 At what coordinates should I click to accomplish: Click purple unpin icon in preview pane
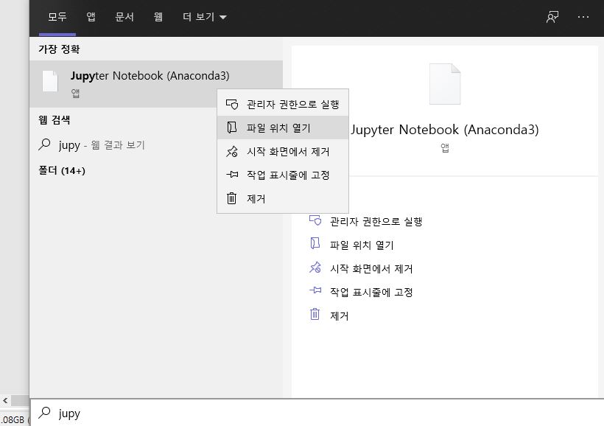[x=315, y=267]
